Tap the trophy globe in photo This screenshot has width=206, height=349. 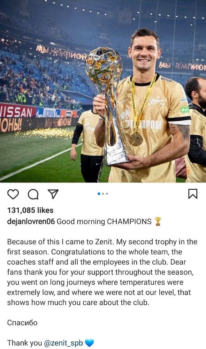[x=104, y=67]
